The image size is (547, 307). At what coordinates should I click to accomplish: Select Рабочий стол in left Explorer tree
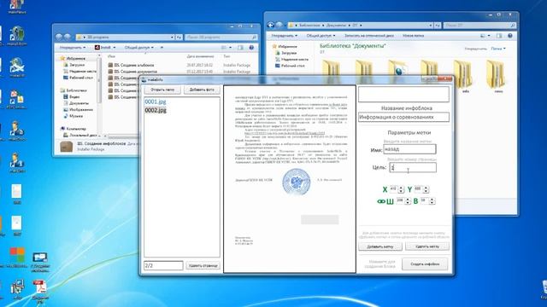pos(78,78)
